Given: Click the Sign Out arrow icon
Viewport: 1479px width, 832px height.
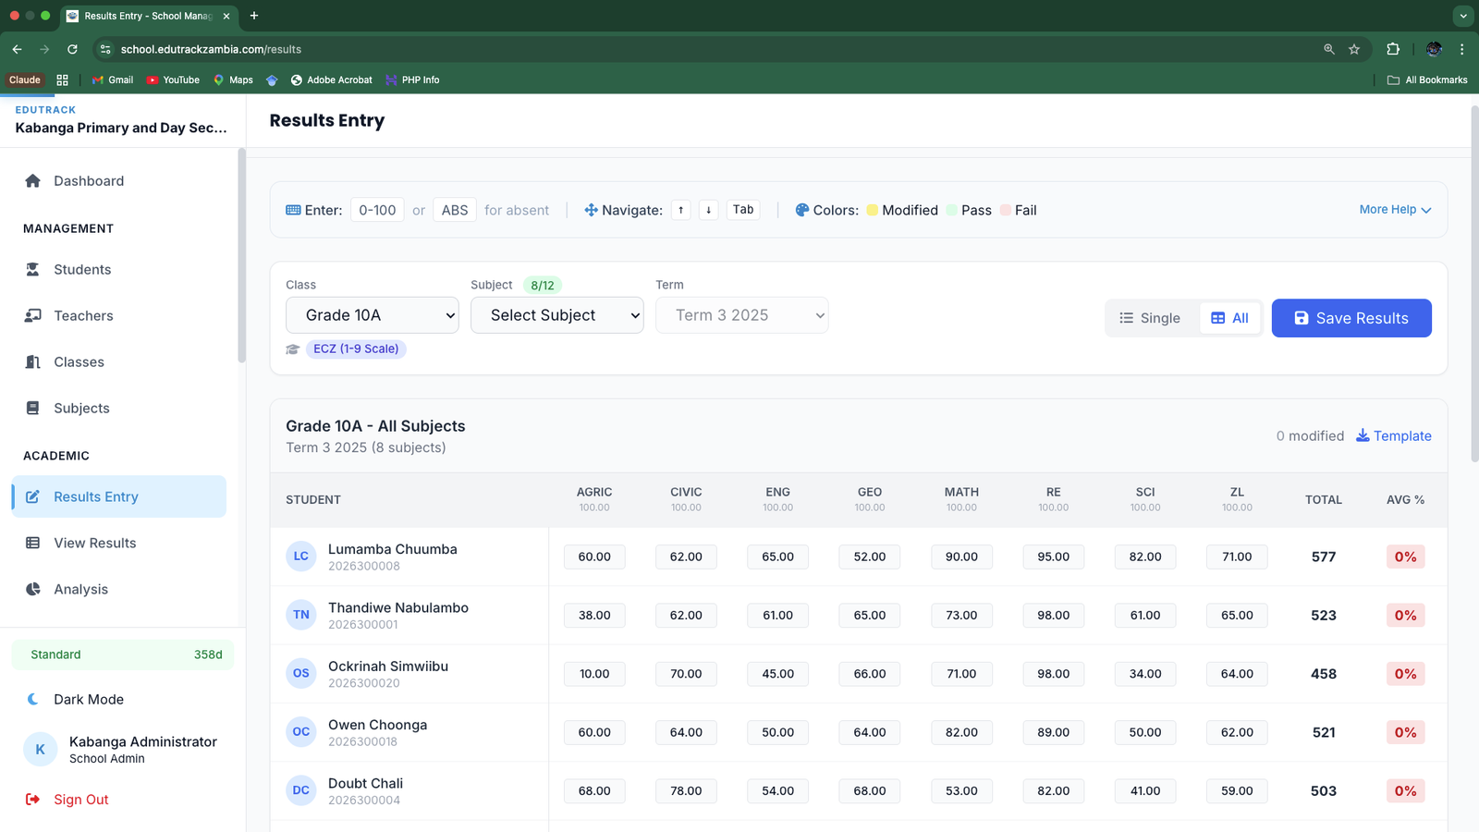Looking at the screenshot, I should point(33,800).
